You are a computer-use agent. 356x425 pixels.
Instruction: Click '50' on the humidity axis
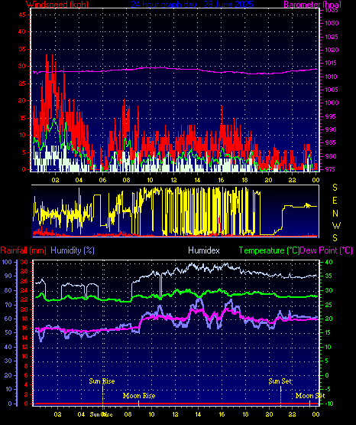point(8,332)
